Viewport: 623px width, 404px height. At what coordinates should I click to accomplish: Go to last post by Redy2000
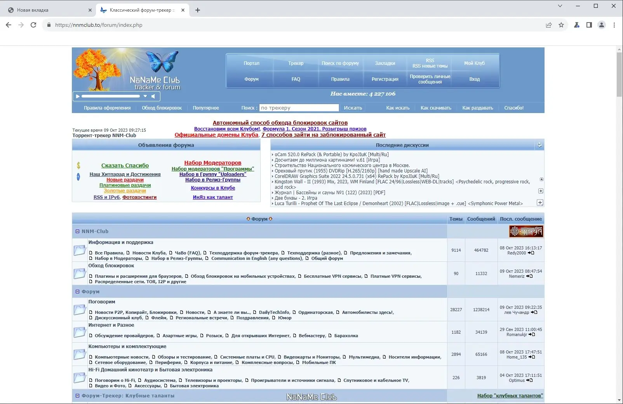point(531,253)
